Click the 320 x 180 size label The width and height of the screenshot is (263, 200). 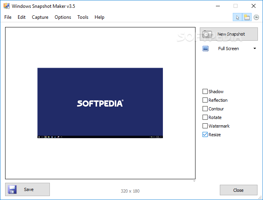tap(130, 191)
